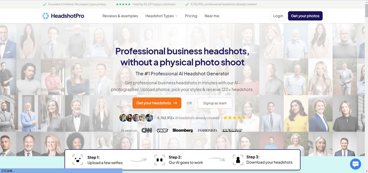
Task: Click the Signup as team button
Action: coord(215,103)
